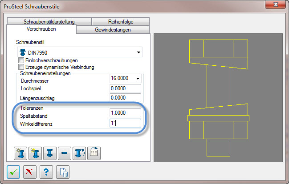Click the bolt icon with curved arrow
The height and width of the screenshot is (184, 289).
(x=79, y=153)
